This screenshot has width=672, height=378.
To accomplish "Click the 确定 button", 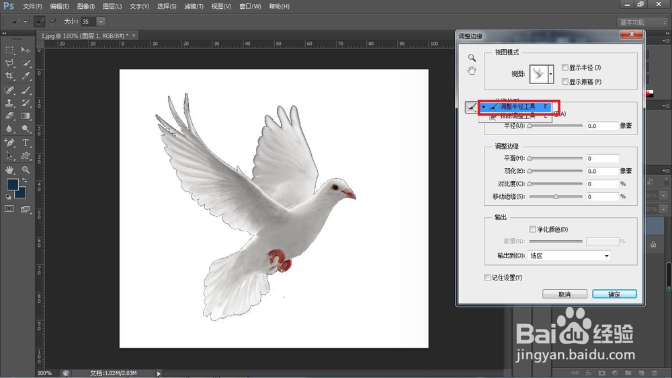I will (x=615, y=295).
